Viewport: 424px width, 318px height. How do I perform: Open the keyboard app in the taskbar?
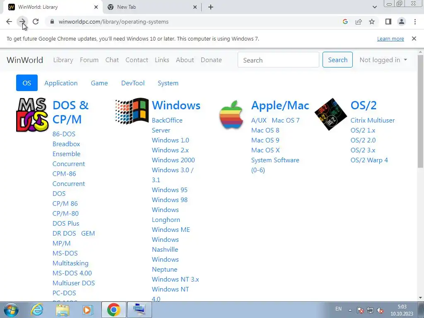pos(140,310)
